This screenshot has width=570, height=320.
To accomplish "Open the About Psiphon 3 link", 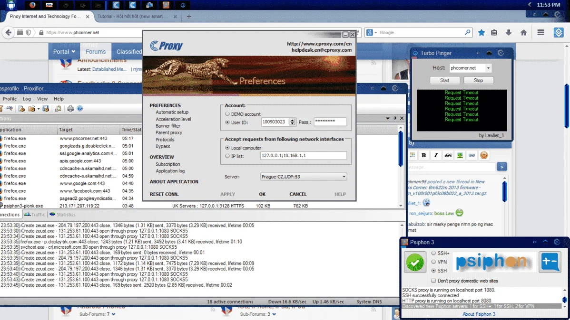I will pyautogui.click(x=479, y=314).
